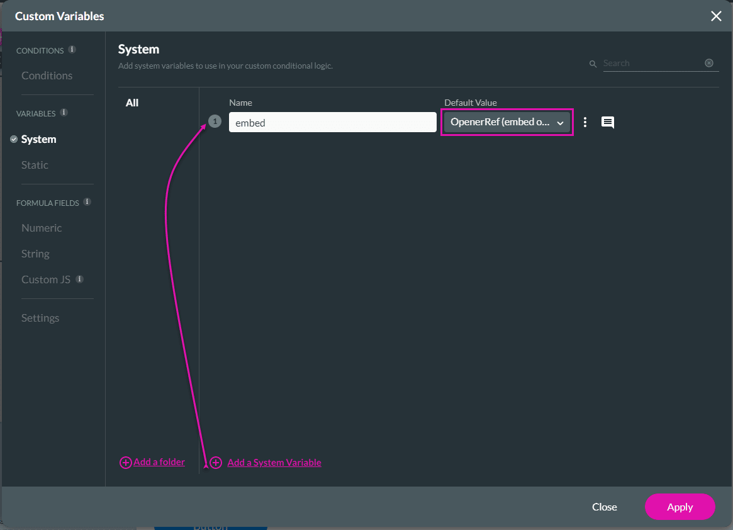
Task: Open the Settings section
Action: 40,318
